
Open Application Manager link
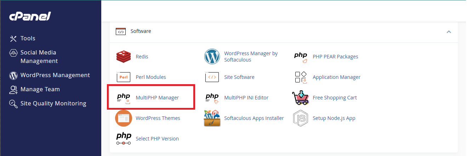pyautogui.click(x=337, y=77)
